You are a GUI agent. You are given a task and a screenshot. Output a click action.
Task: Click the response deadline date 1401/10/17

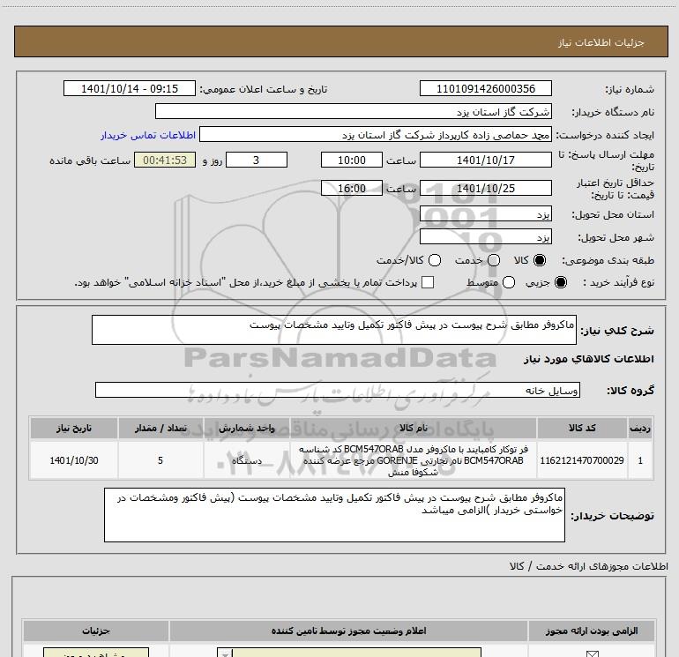point(485,160)
